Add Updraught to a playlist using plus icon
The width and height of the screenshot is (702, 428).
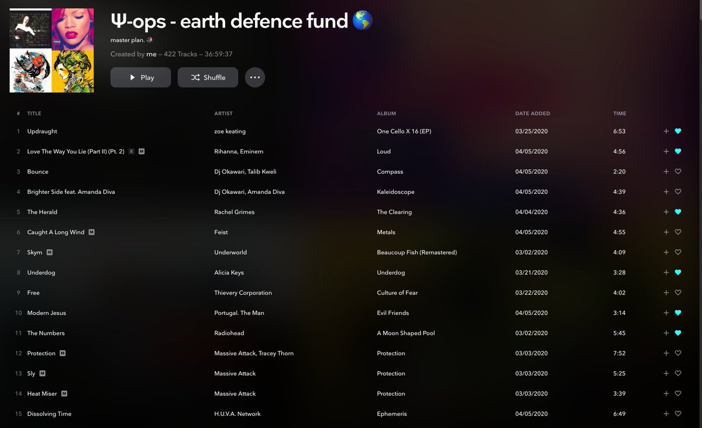click(666, 131)
